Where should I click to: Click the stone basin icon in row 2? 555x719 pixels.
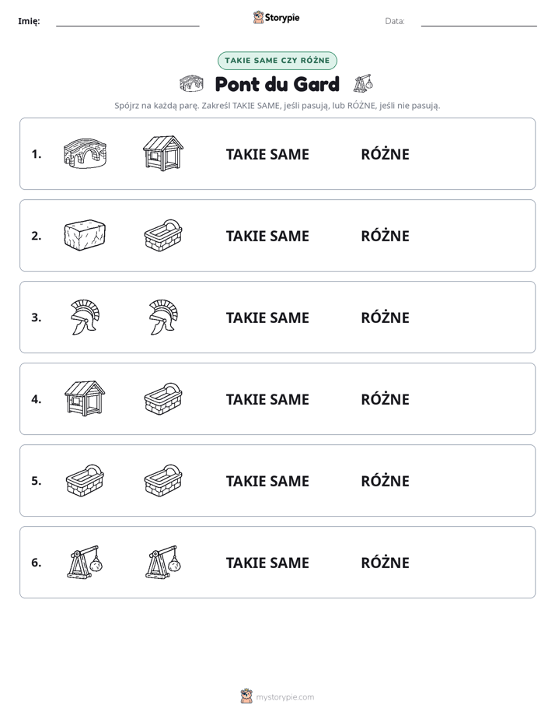click(163, 235)
